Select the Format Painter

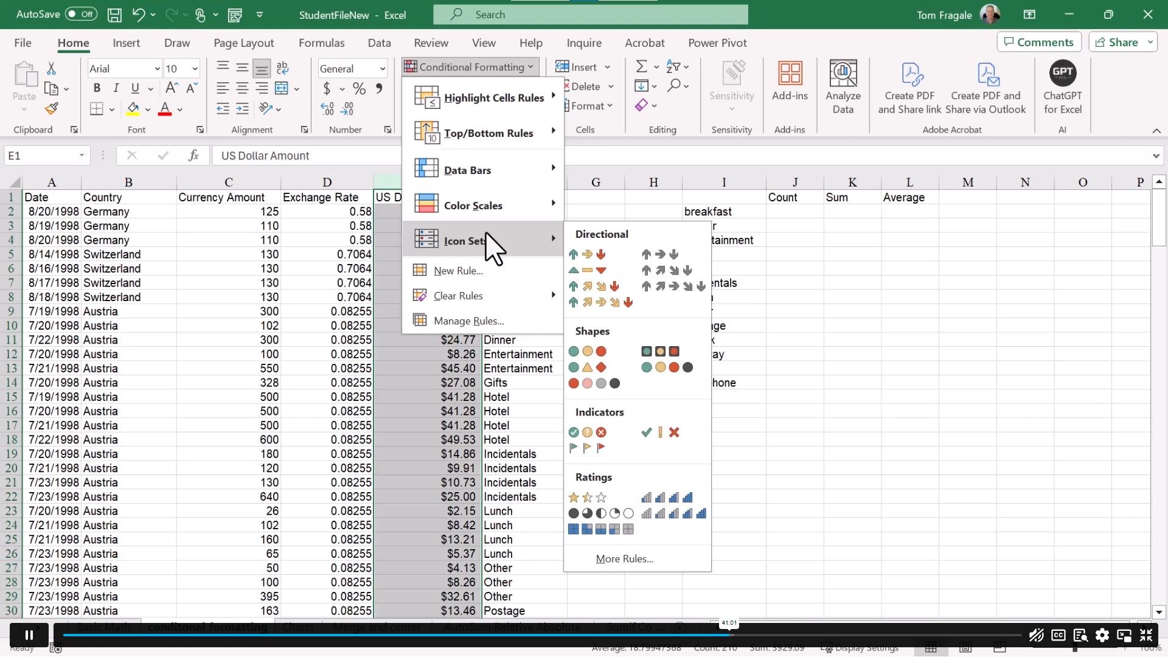point(51,108)
